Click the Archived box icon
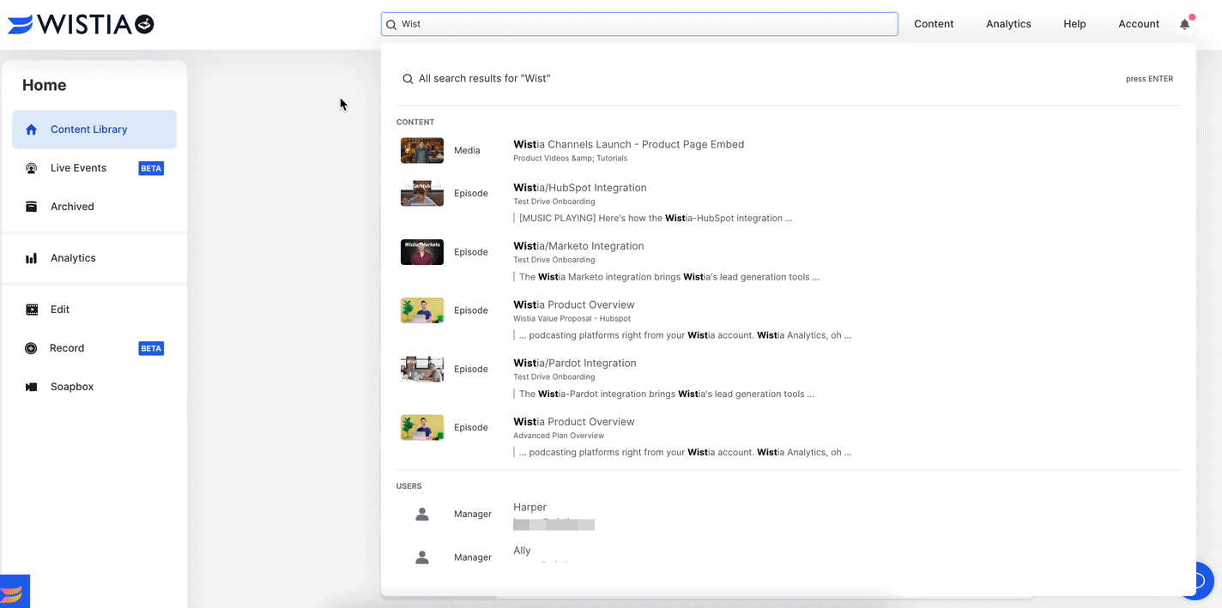 [x=32, y=207]
